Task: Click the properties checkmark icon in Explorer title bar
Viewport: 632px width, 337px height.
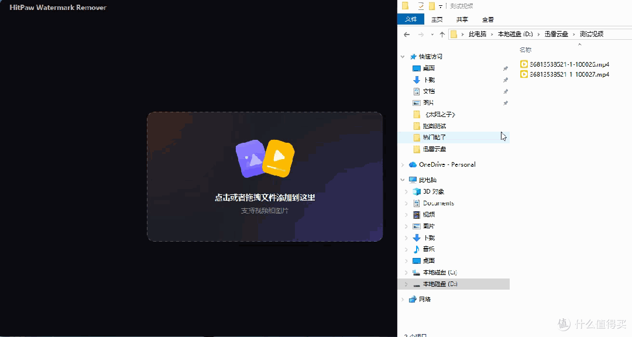Action: 421,6
